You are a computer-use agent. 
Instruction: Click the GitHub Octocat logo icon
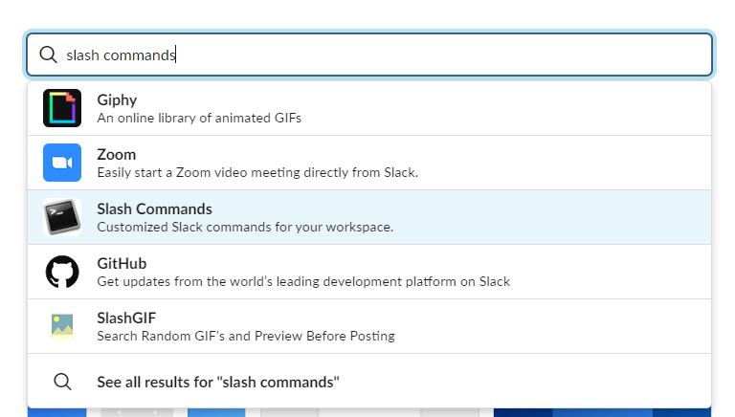pos(62,272)
